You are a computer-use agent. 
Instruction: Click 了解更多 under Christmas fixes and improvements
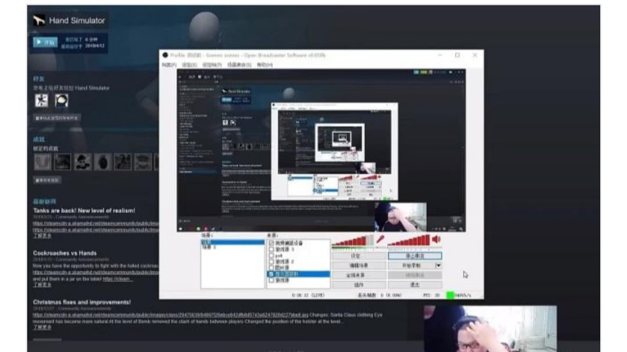42,327
